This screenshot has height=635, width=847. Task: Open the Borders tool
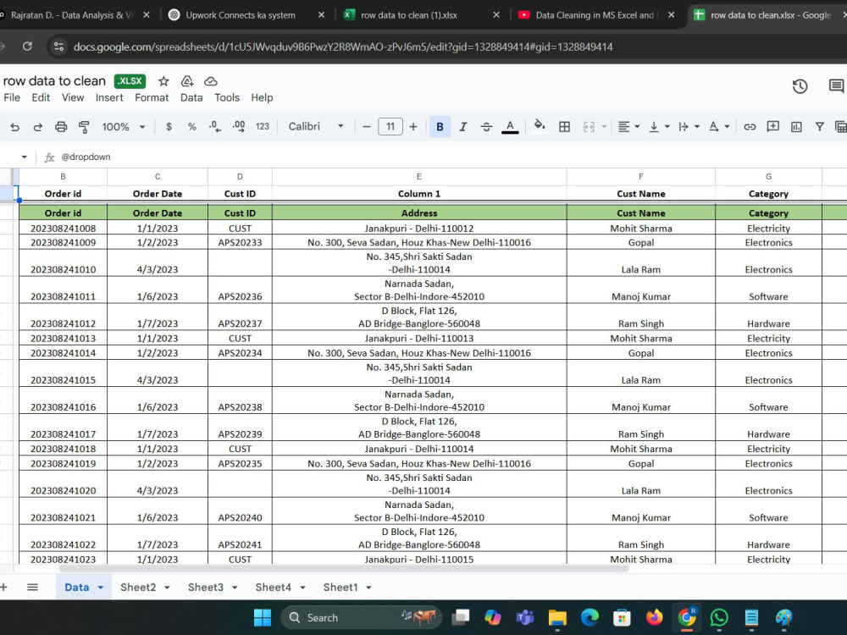[564, 127]
